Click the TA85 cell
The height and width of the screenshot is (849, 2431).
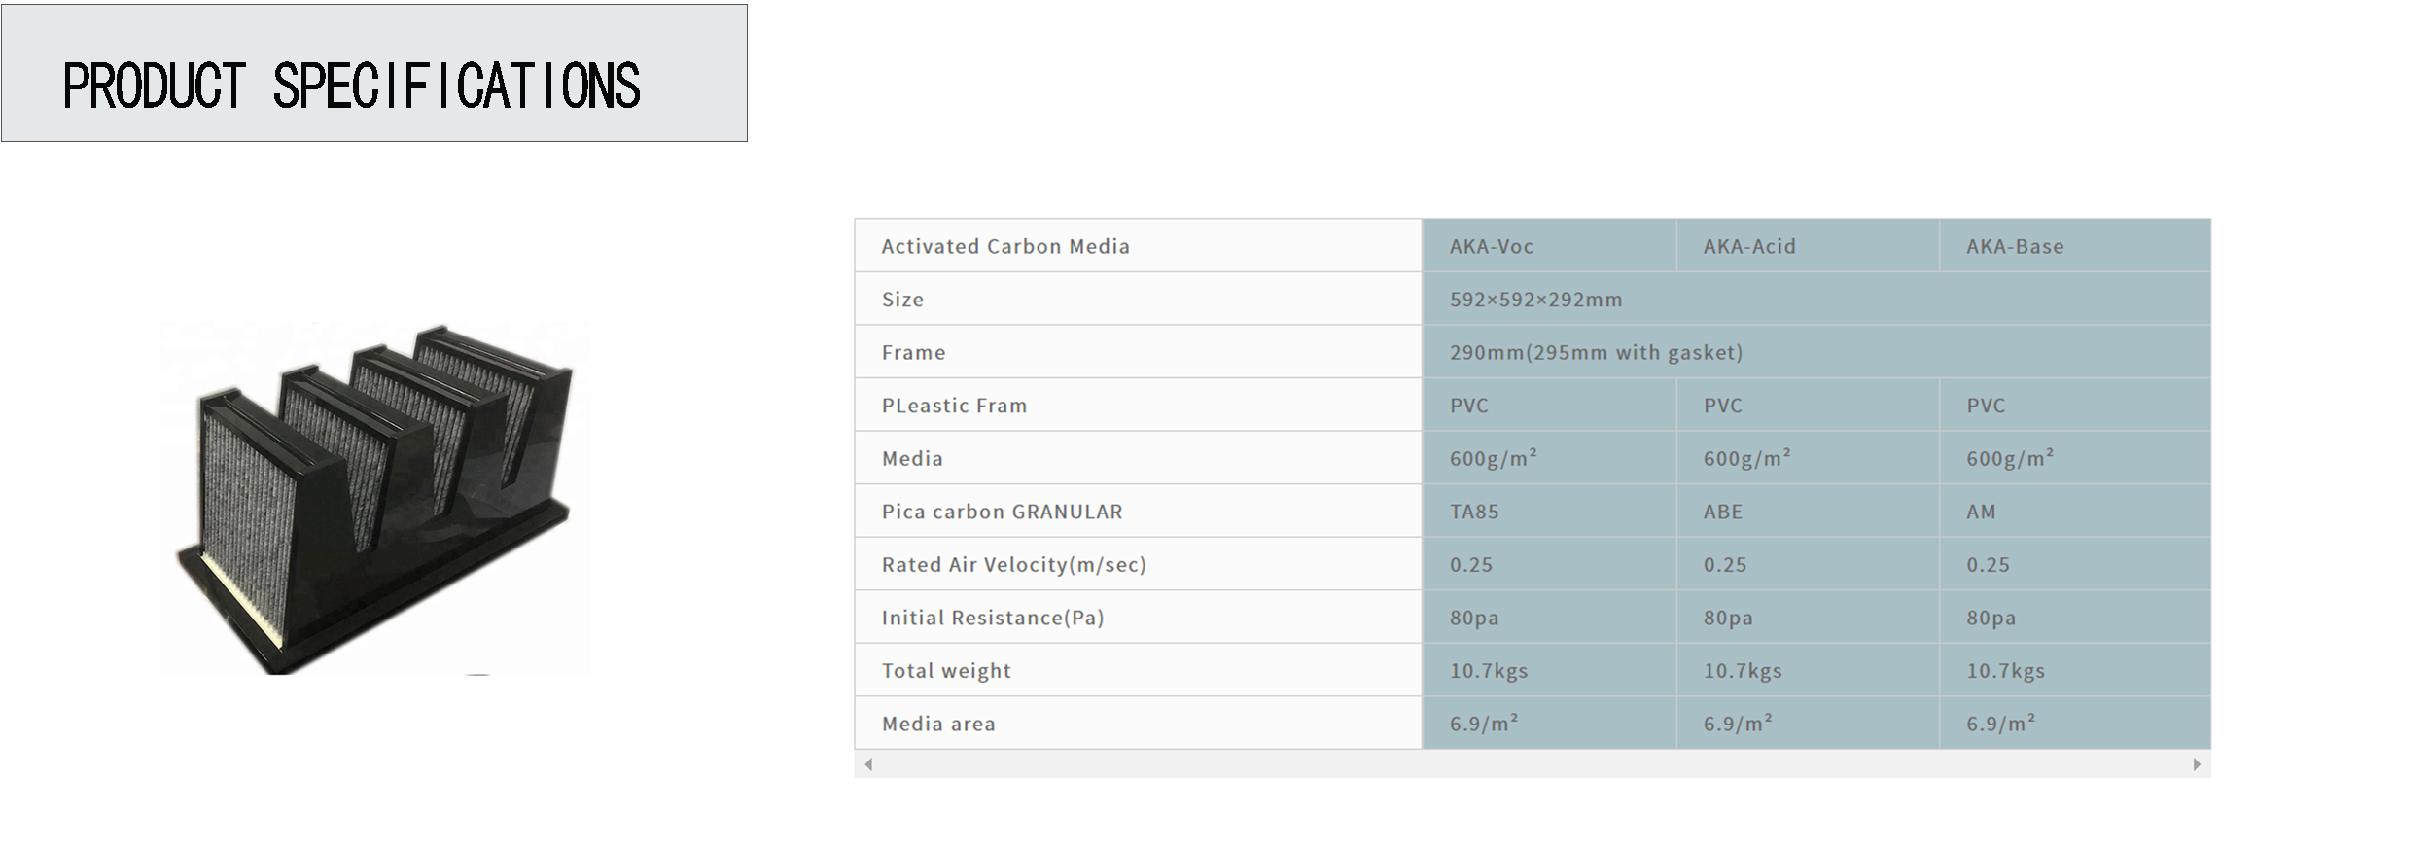[1474, 512]
